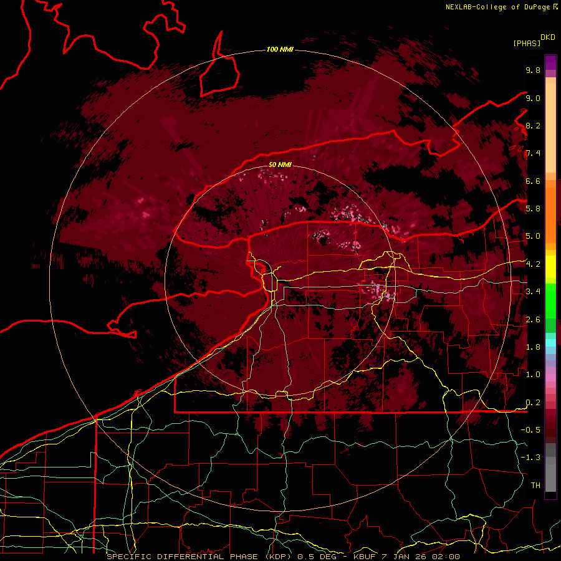Click the [PHAS] label above the color scale

click(x=527, y=43)
